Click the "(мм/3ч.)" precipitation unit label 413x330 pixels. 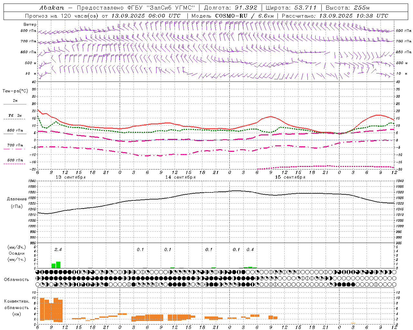coord(16,247)
